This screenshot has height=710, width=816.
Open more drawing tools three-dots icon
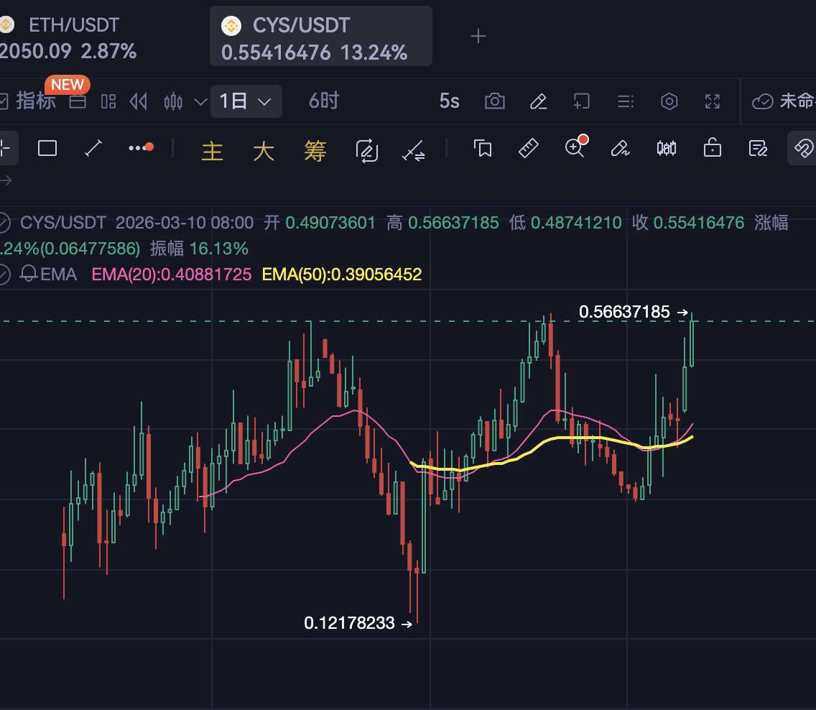pos(141,148)
